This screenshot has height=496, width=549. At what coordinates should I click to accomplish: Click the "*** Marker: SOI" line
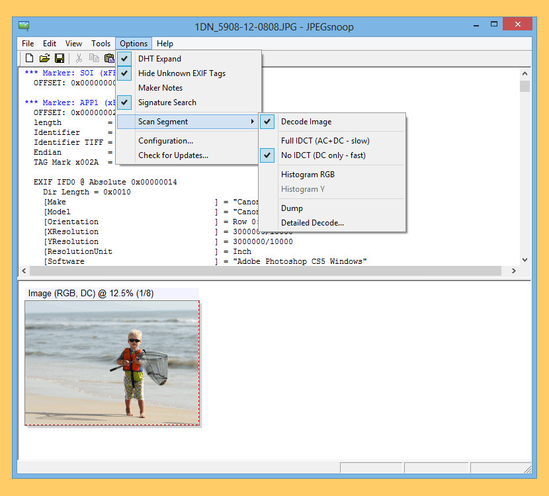pos(69,73)
